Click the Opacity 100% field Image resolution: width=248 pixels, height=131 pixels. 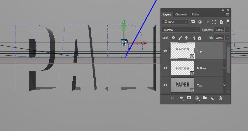[219, 30]
